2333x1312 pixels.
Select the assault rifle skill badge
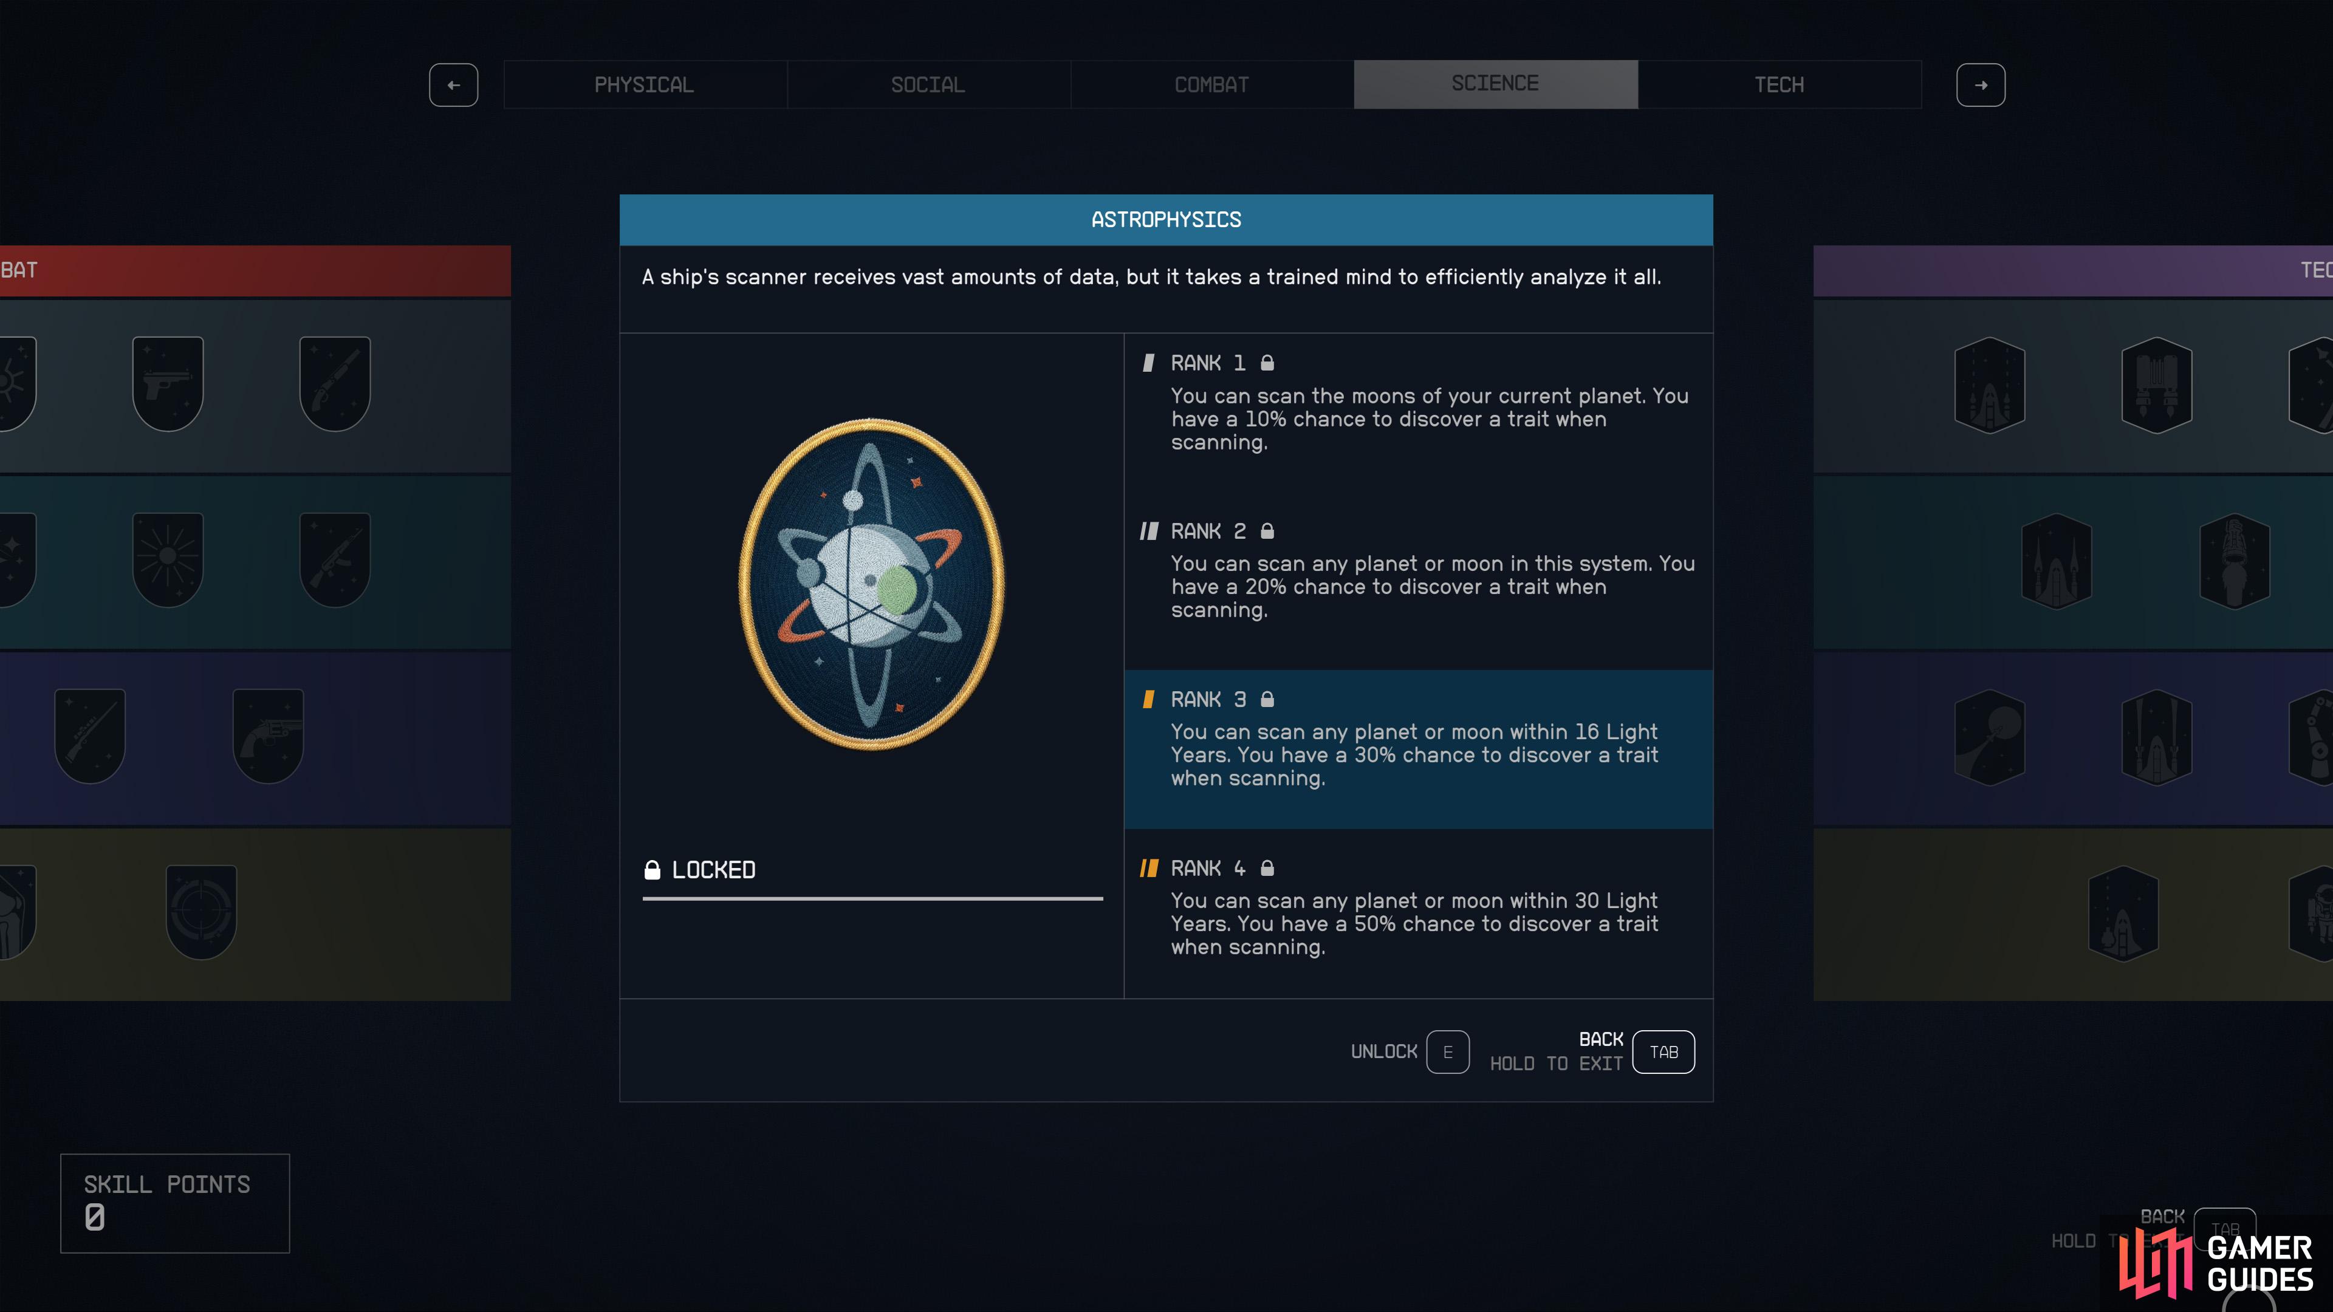tap(335, 559)
